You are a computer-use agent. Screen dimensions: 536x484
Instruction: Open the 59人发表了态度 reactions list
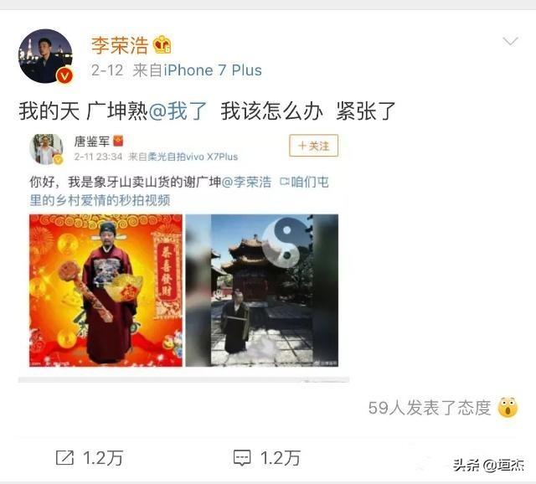(x=430, y=408)
